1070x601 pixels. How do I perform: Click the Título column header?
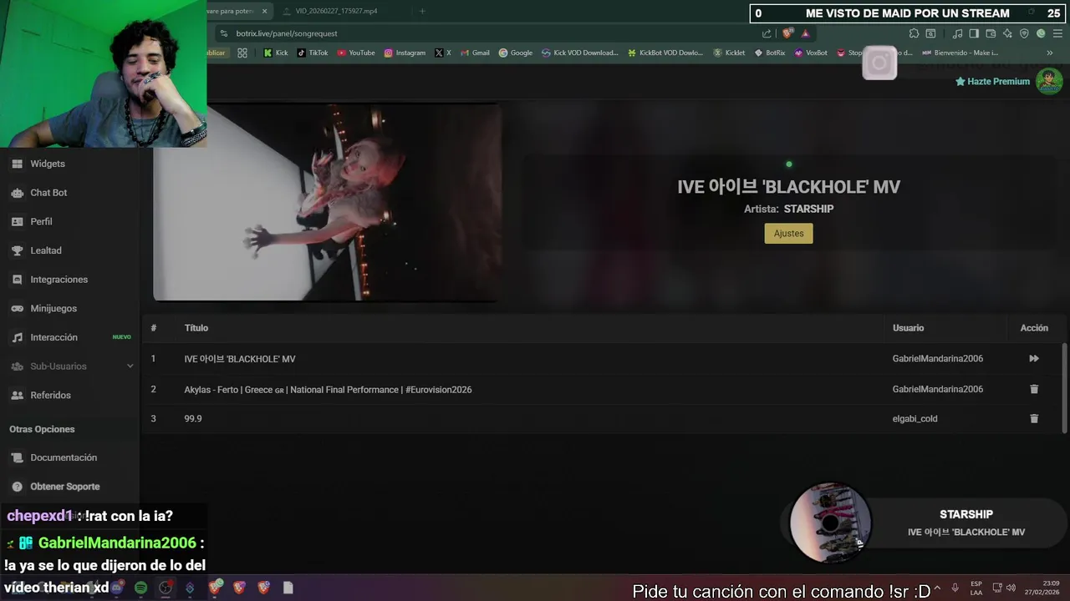pyautogui.click(x=196, y=328)
